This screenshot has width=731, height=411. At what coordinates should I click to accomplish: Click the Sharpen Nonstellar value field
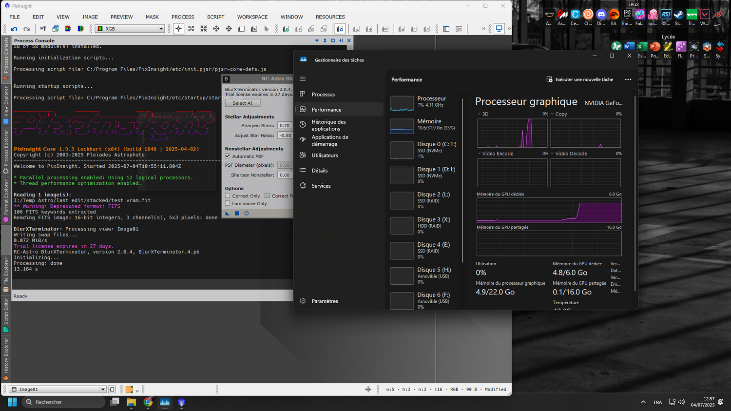[x=285, y=175]
